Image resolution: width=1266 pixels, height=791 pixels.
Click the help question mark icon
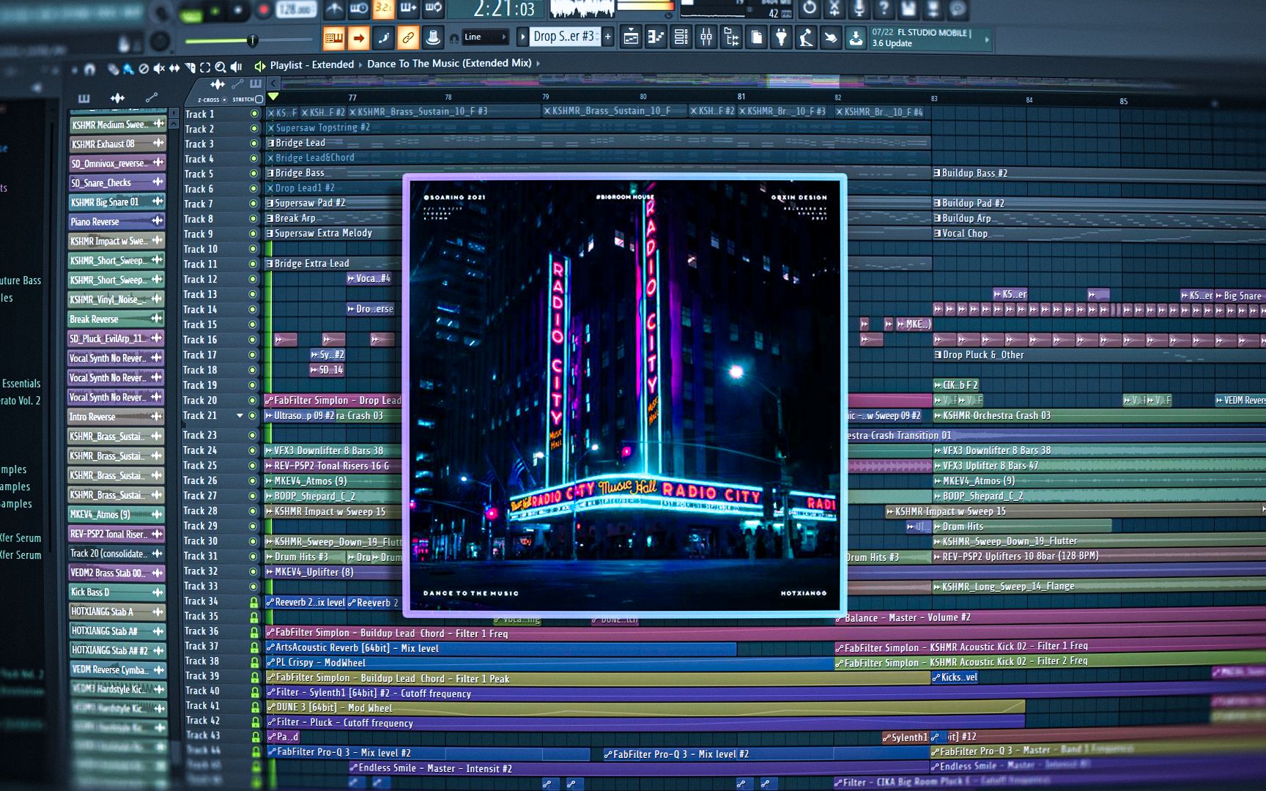tap(884, 8)
